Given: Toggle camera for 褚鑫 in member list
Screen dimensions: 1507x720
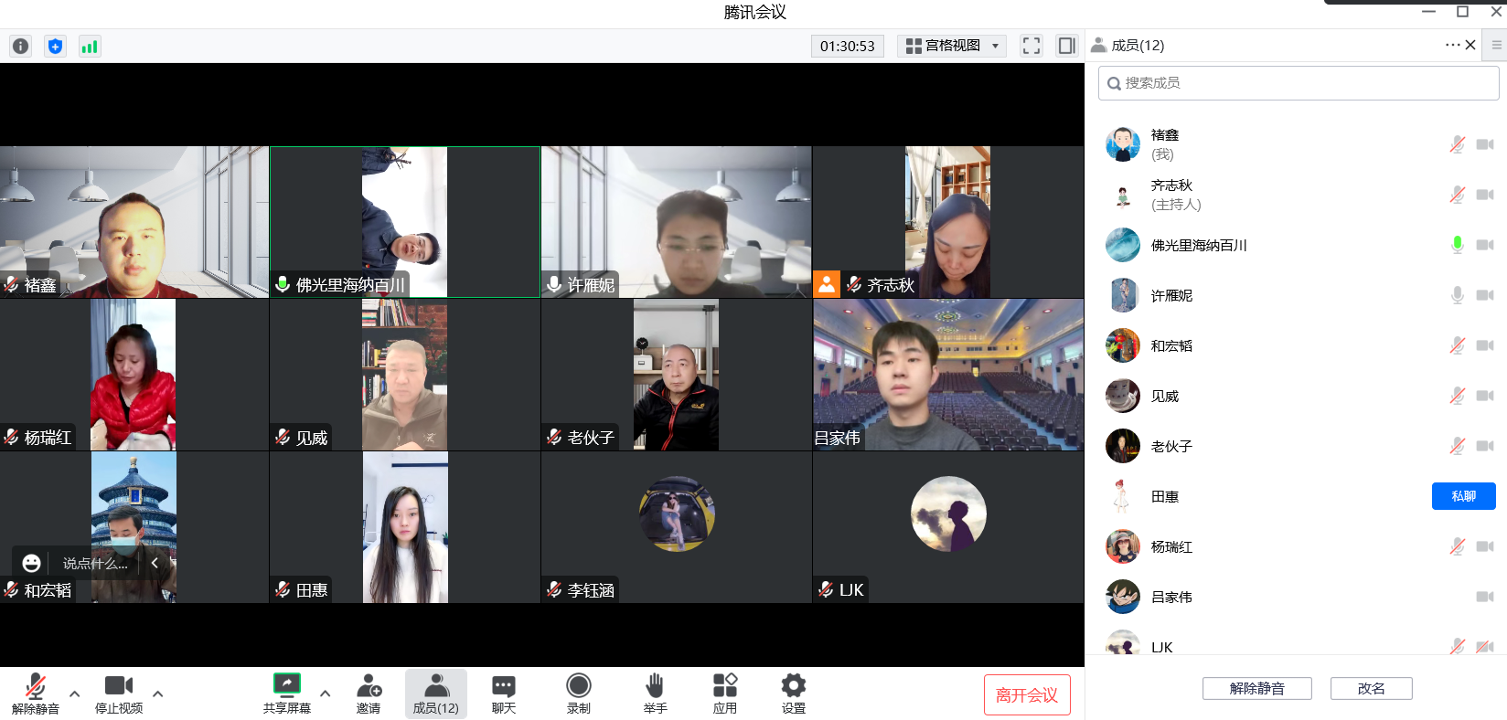Looking at the screenshot, I should pyautogui.click(x=1485, y=144).
